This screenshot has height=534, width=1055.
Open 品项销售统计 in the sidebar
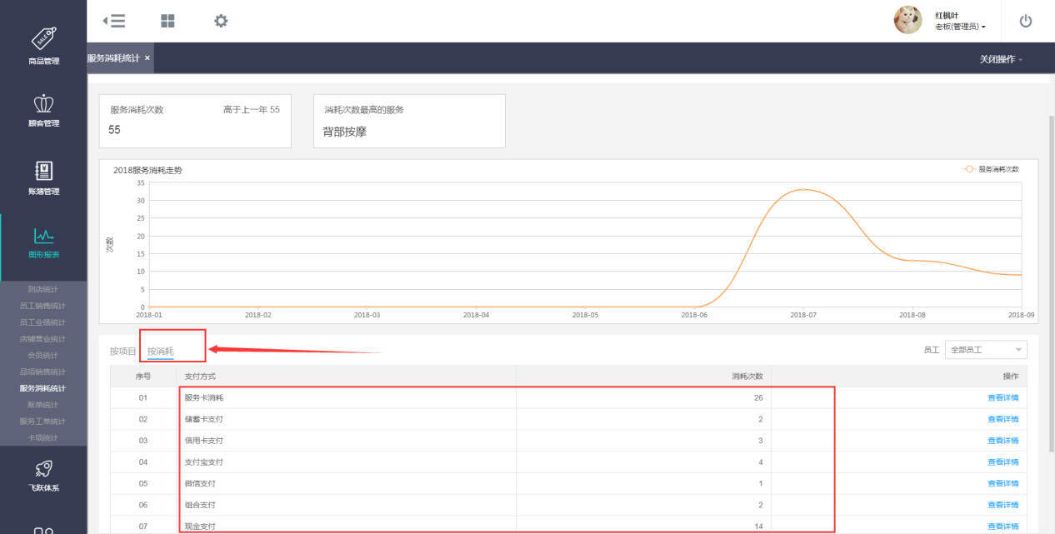click(42, 372)
